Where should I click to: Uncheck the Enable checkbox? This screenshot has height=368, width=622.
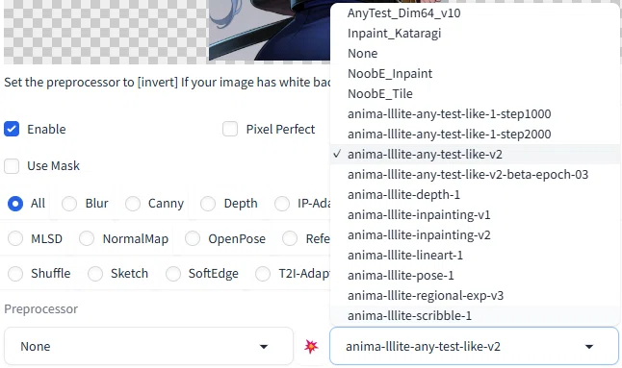click(12, 129)
